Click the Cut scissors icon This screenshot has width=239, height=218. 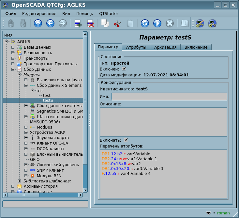coord(117,23)
